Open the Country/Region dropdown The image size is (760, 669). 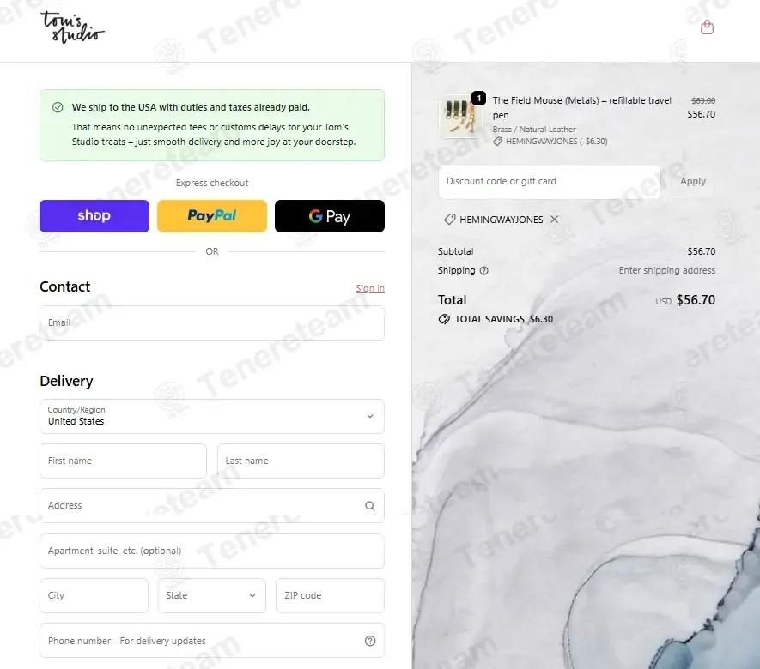pos(212,416)
